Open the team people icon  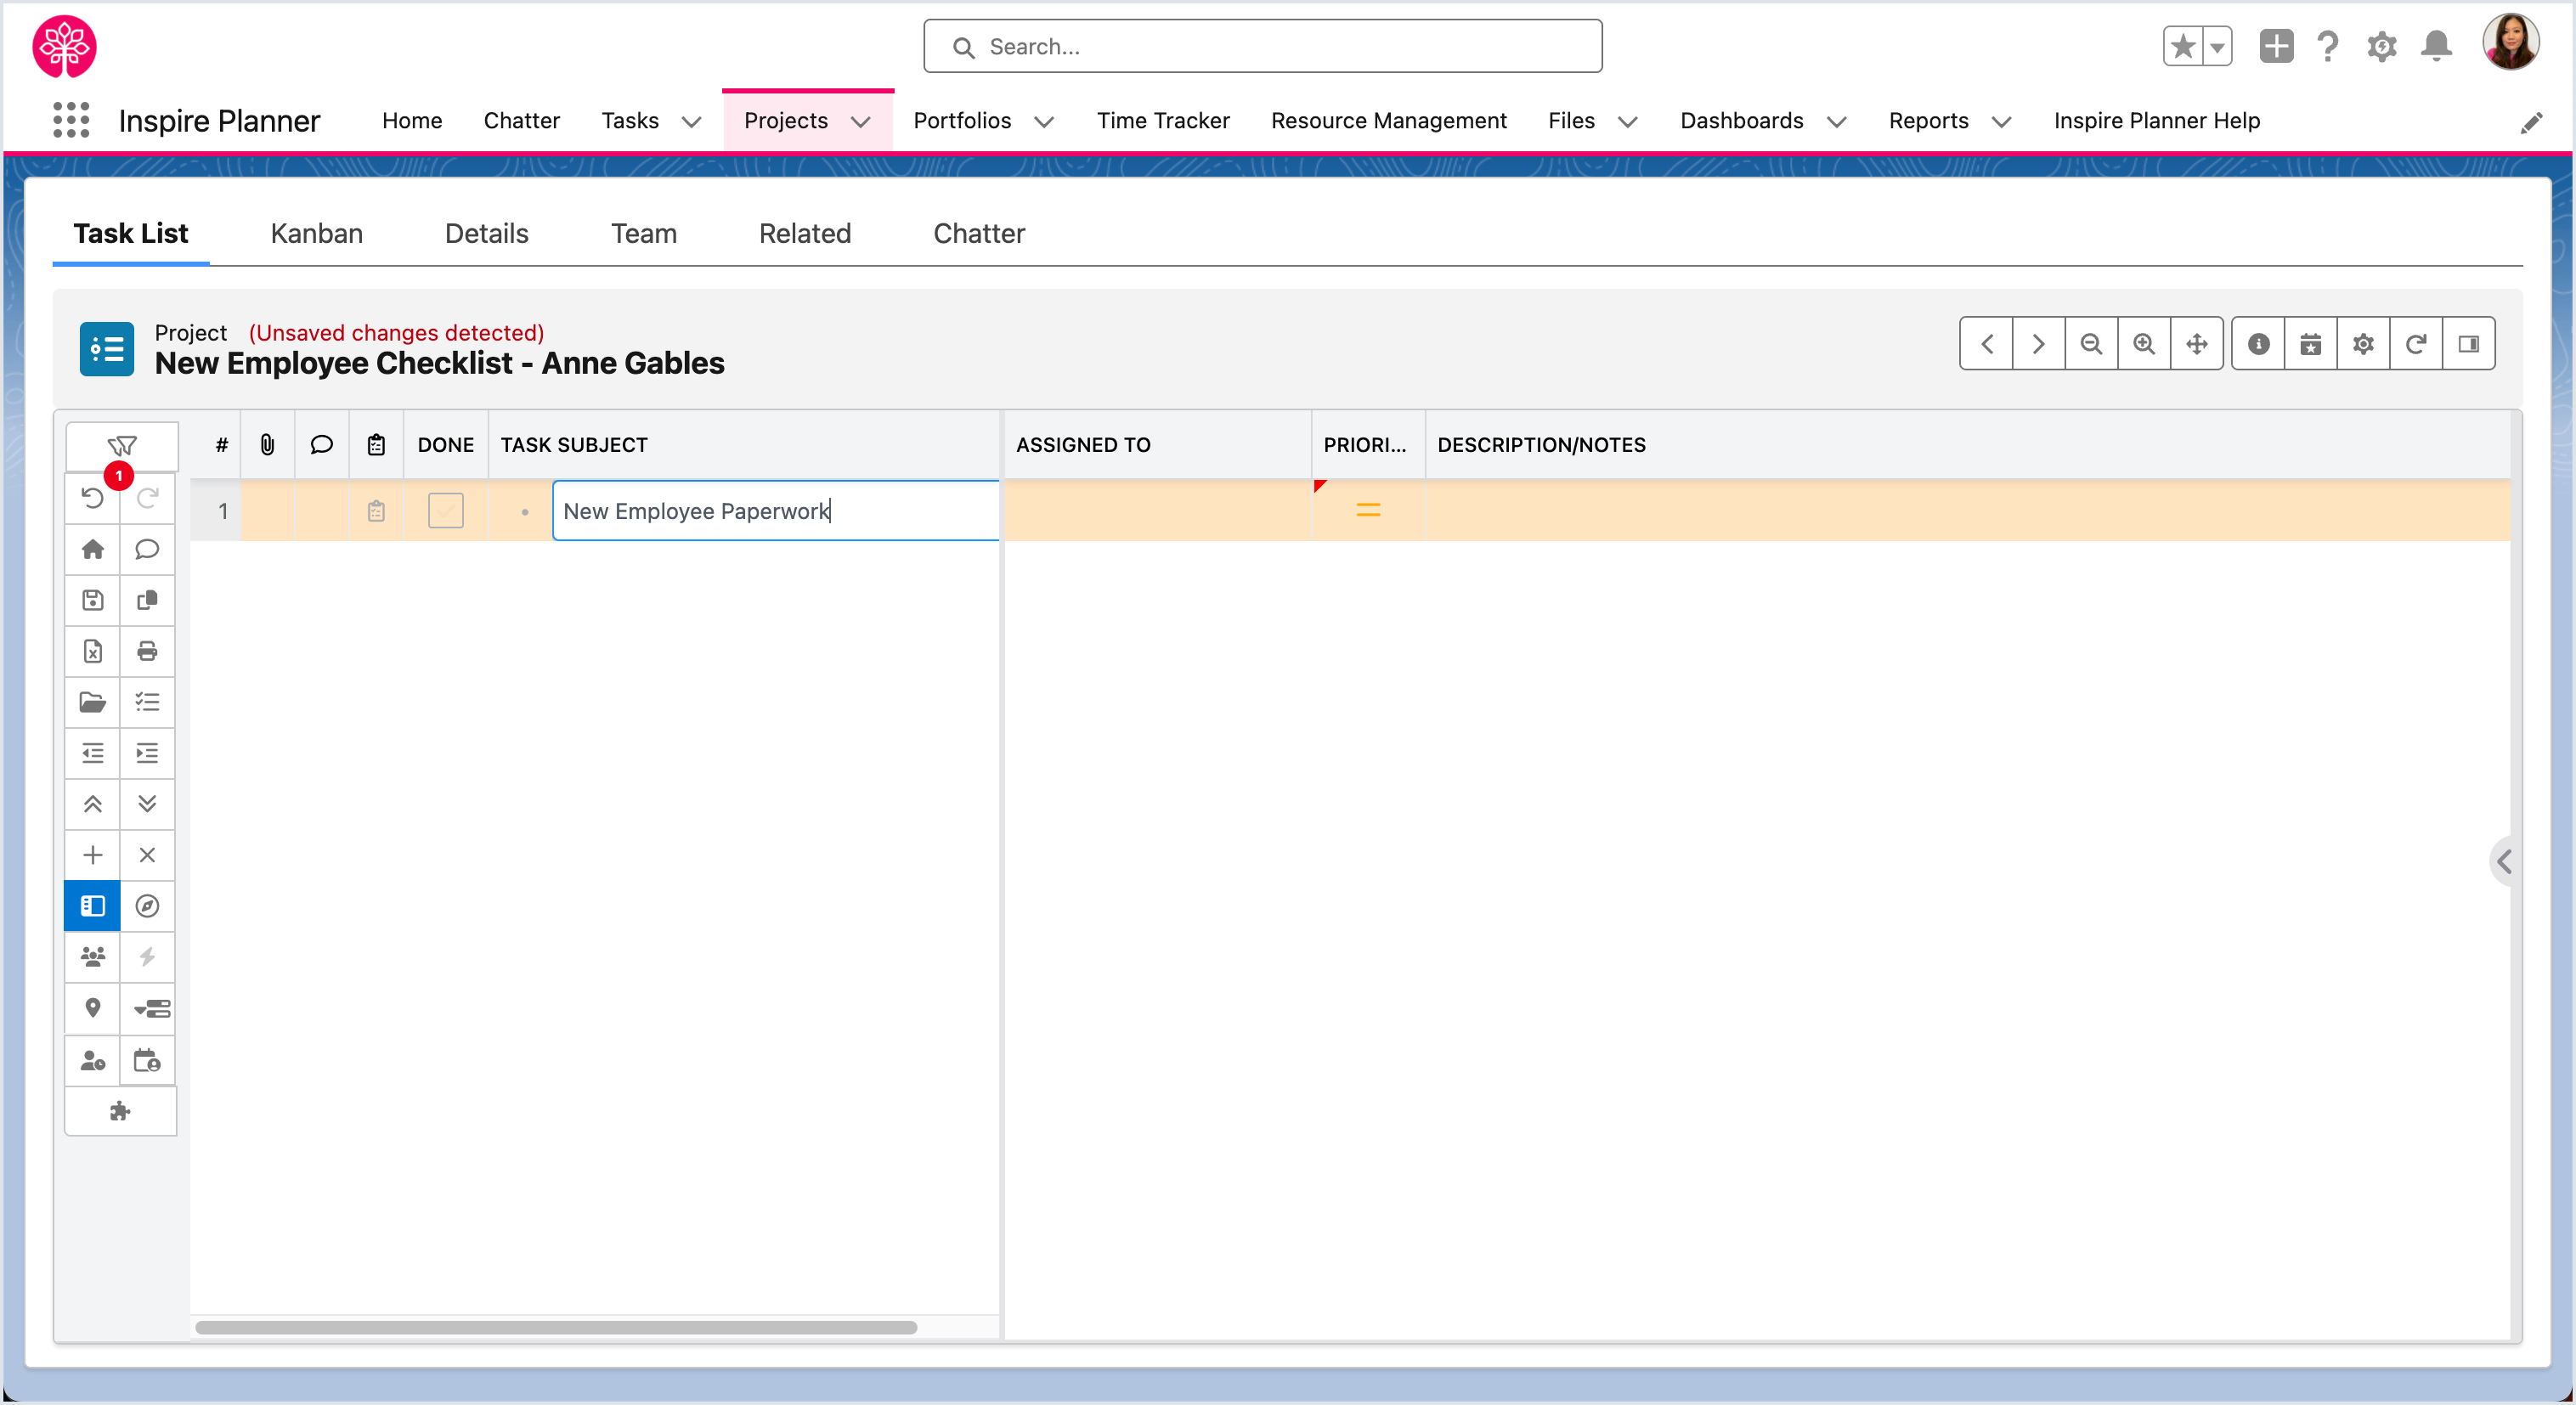click(93, 957)
